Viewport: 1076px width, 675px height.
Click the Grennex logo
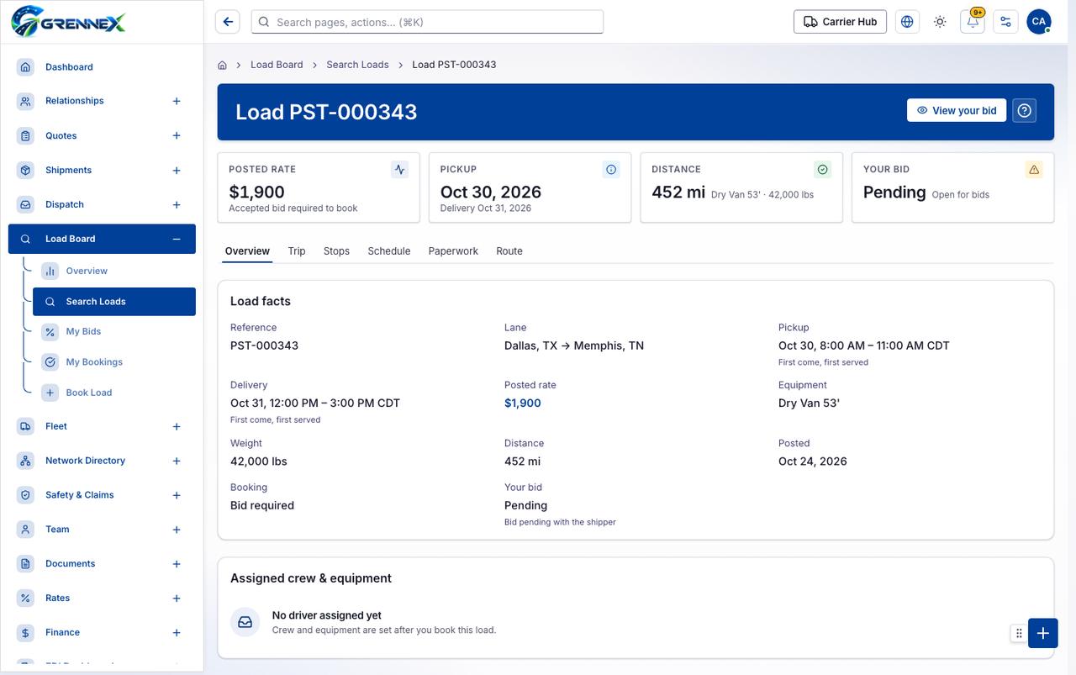click(x=69, y=21)
